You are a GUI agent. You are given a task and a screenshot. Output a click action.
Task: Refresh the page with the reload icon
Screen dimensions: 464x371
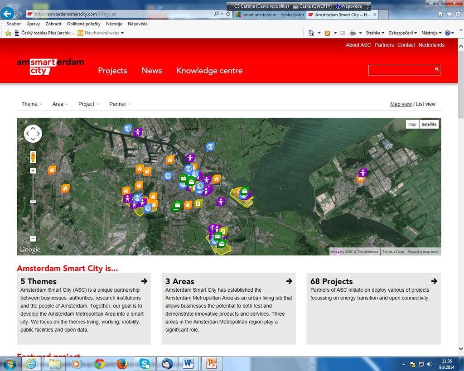coord(228,14)
